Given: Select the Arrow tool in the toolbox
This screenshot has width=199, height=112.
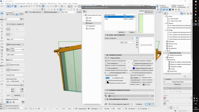Looking at the screenshot, I should coord(2,13).
